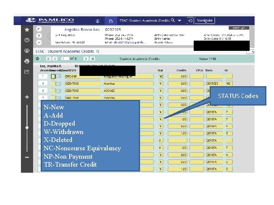
Task: Click the CED-7003 course field in row 2
Action: coord(83,84)
